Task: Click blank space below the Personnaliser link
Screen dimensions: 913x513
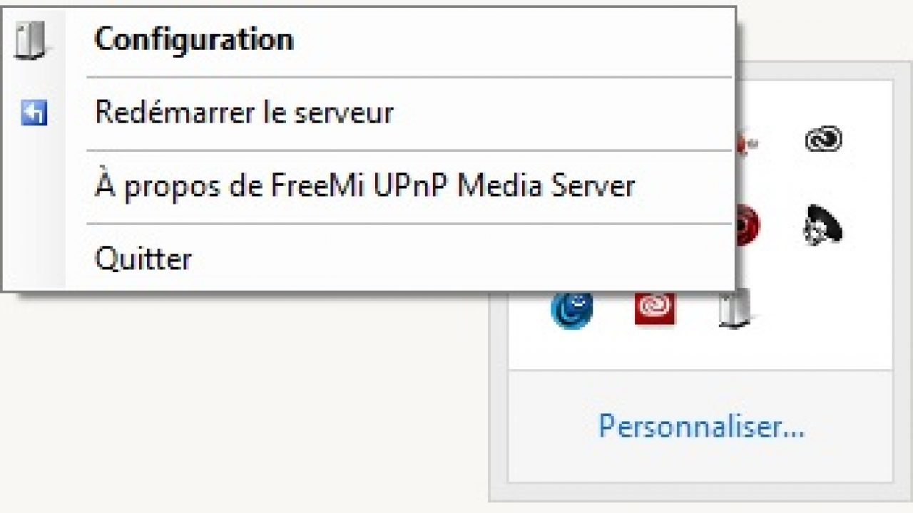Action: (700, 463)
